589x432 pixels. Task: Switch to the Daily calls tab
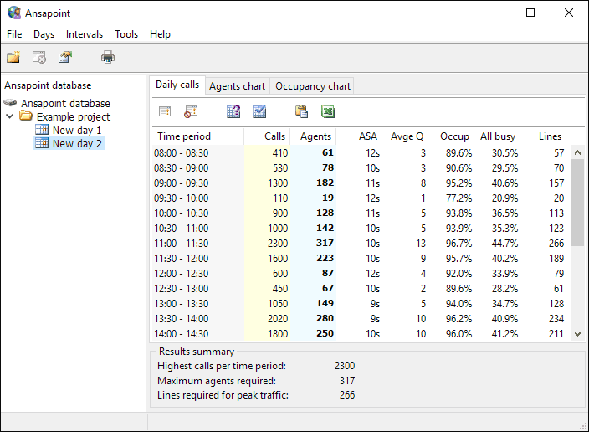177,85
